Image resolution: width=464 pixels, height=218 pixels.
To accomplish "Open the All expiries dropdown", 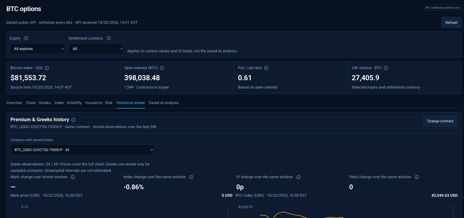I will (x=38, y=49).
